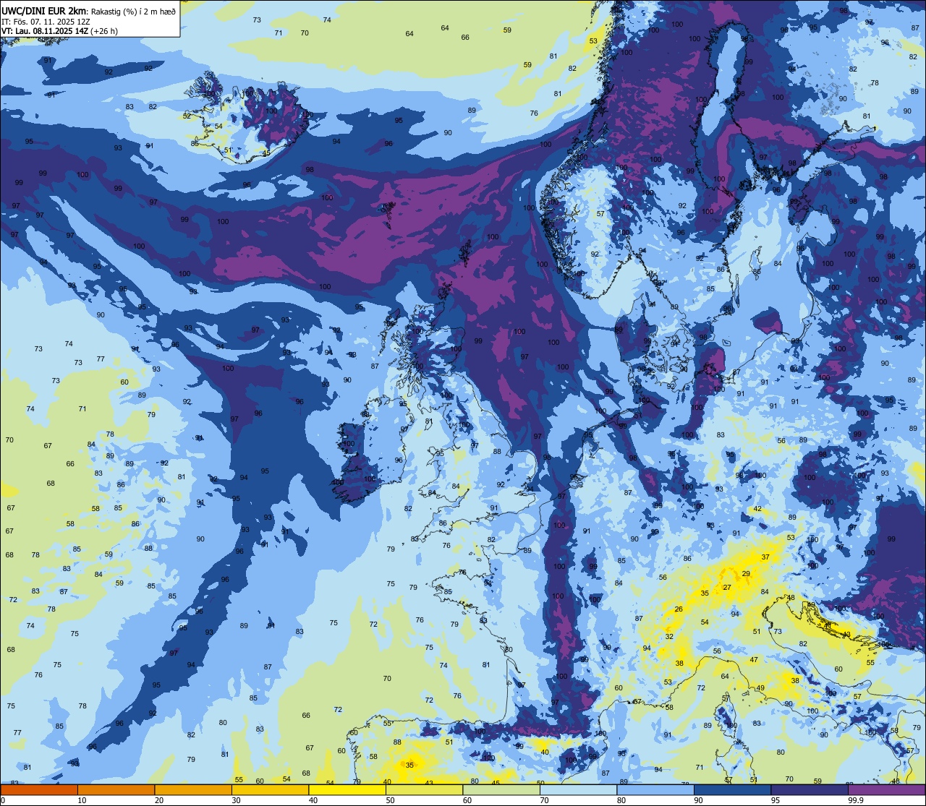Pick the orange 10–20 colour scale segment
Image resolution: width=926 pixels, height=806 pixels.
pos(116,789)
